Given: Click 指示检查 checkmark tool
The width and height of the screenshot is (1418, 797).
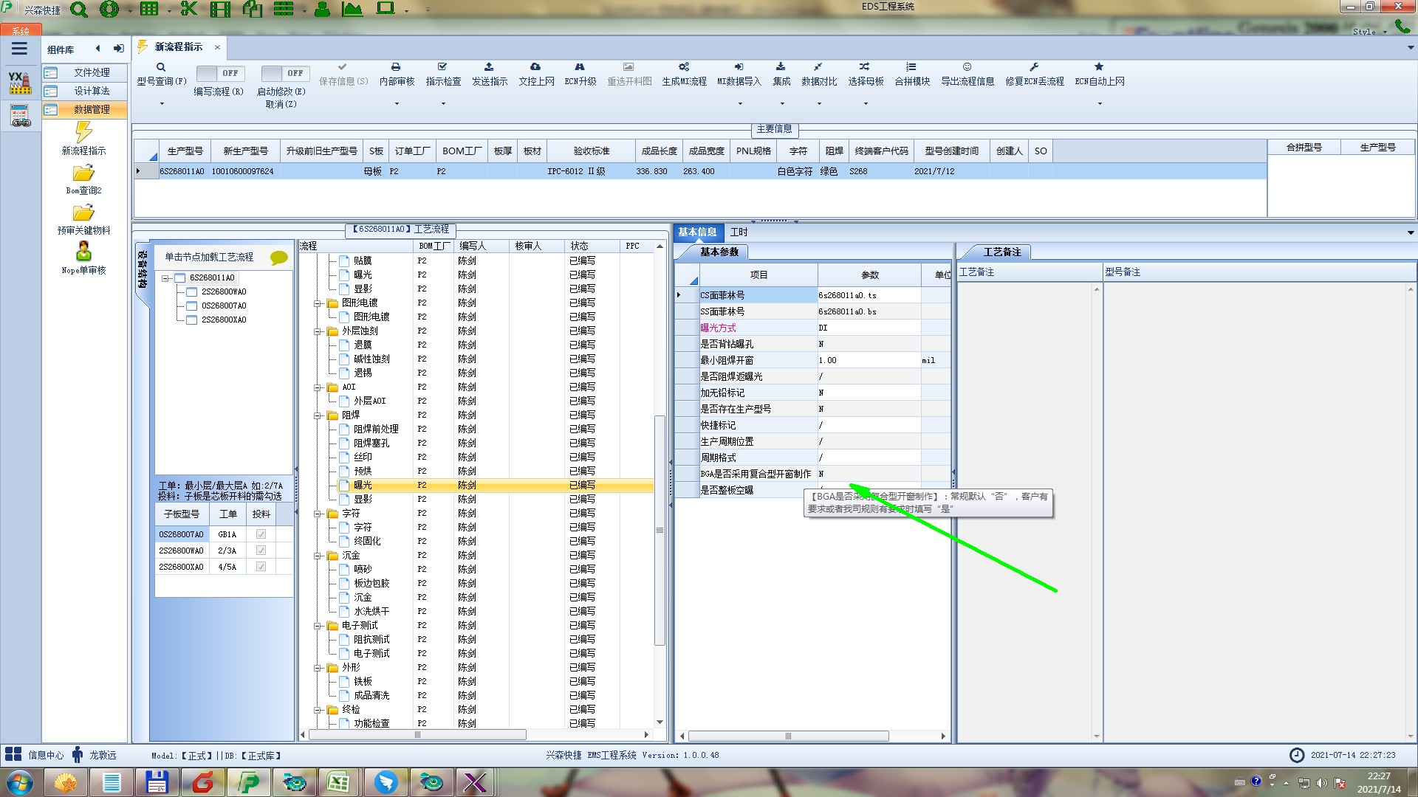Looking at the screenshot, I should 443,75.
